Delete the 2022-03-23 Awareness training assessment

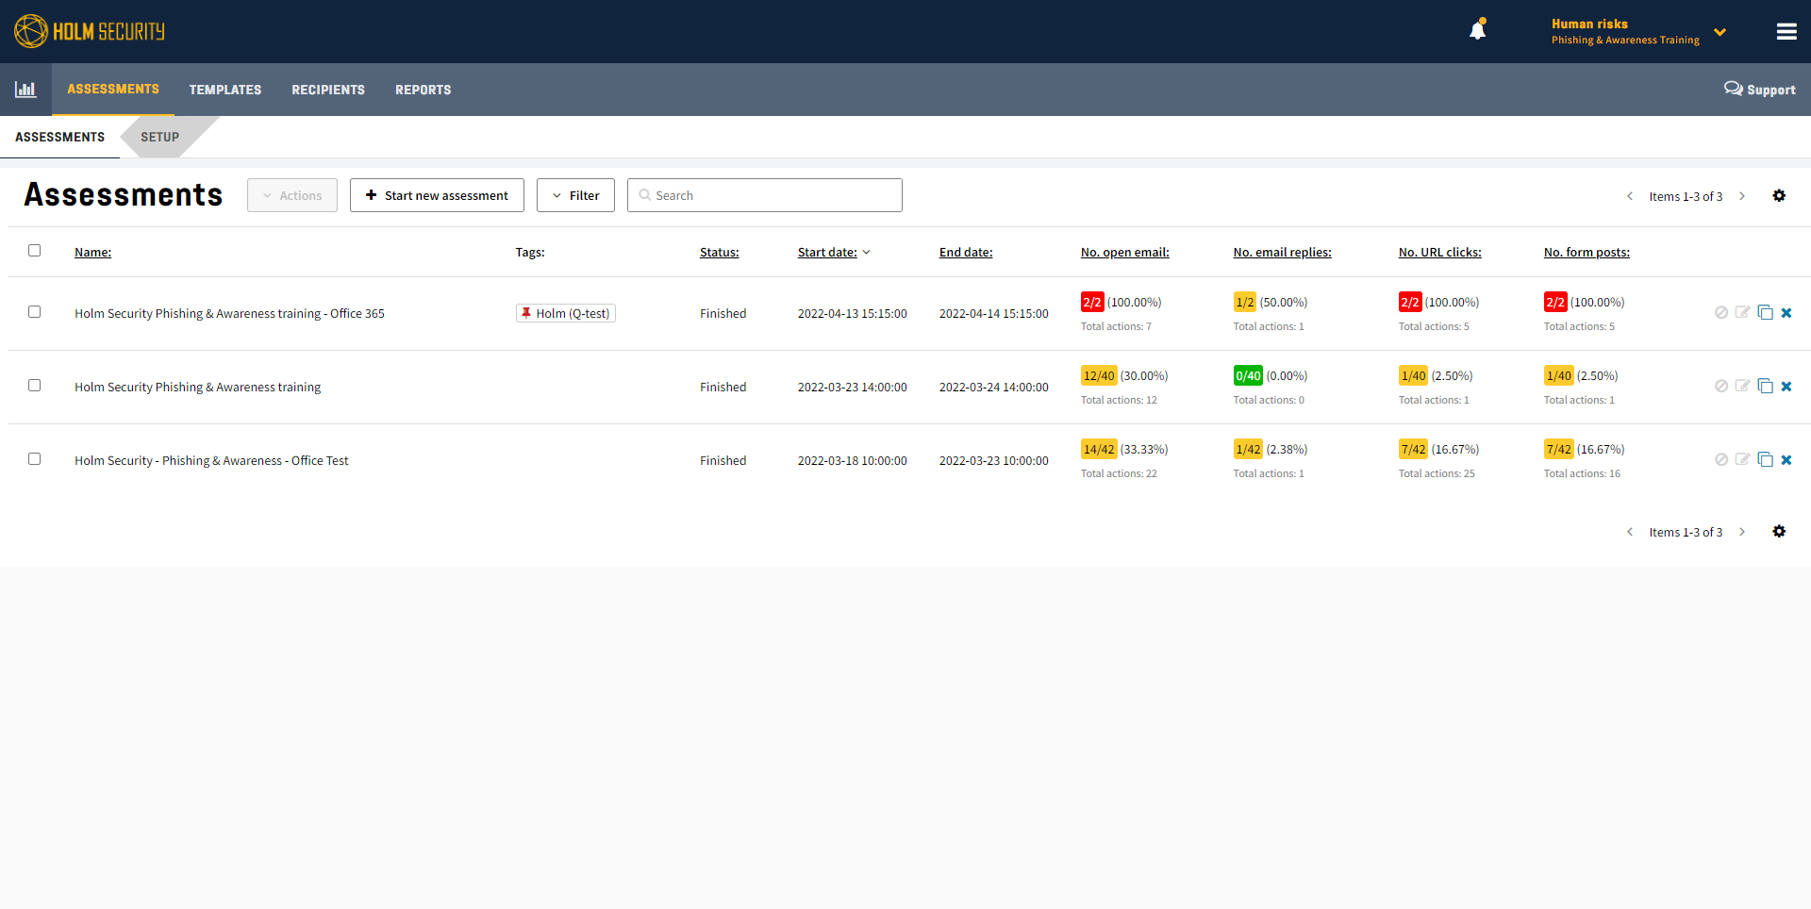coord(1786,387)
